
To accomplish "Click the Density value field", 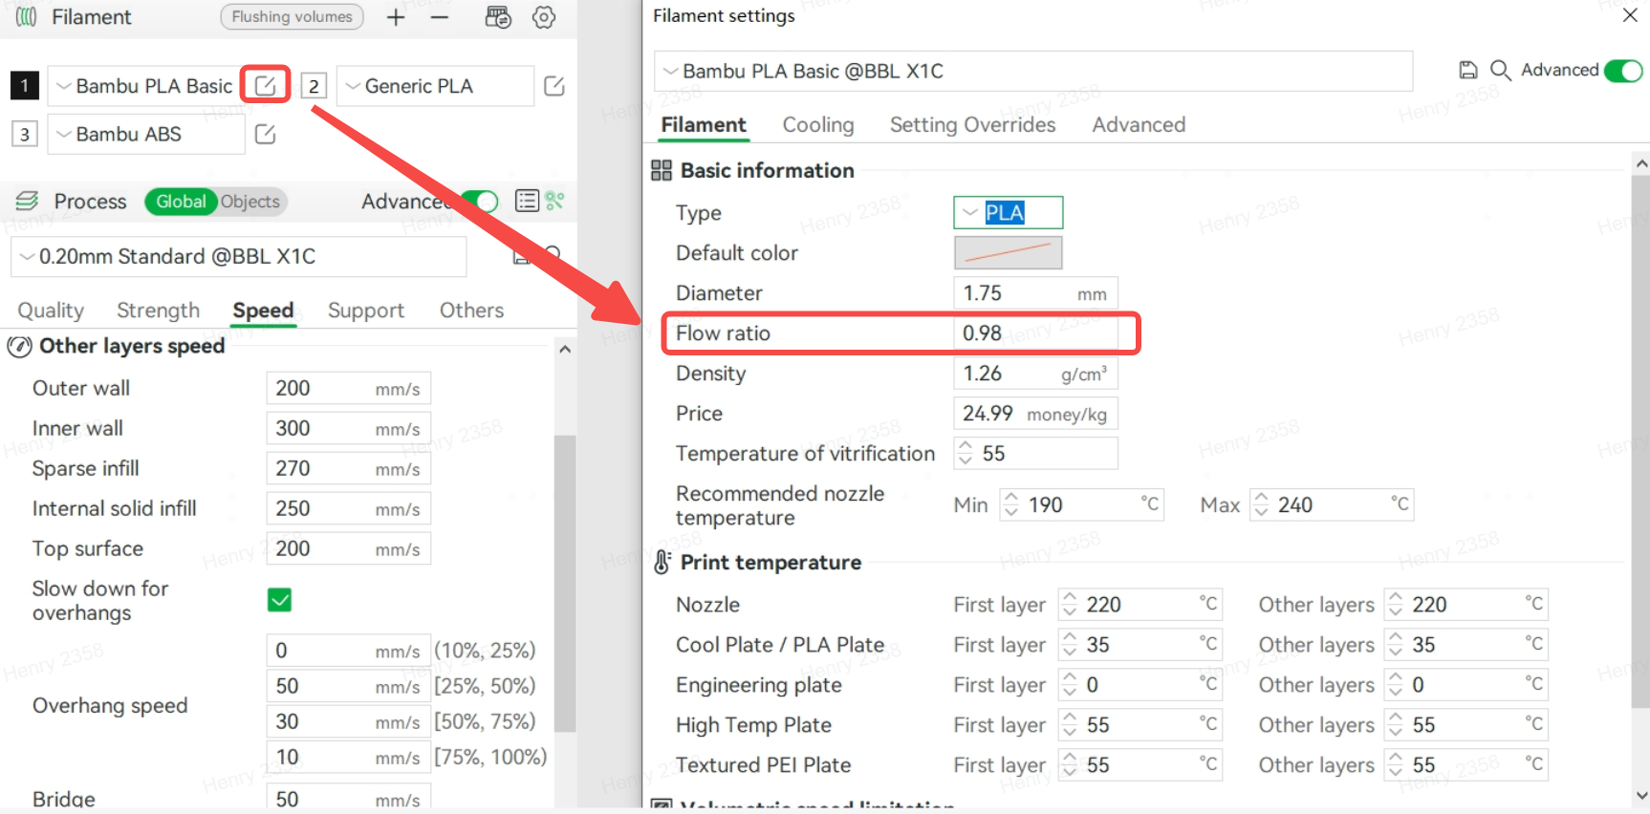I will point(1035,374).
